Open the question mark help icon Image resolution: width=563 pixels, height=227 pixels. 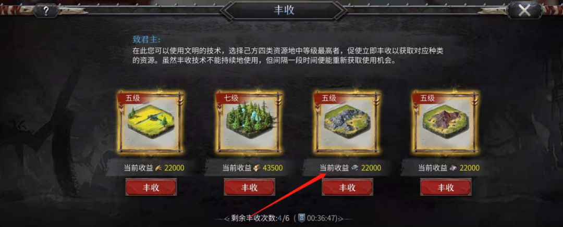(46, 11)
